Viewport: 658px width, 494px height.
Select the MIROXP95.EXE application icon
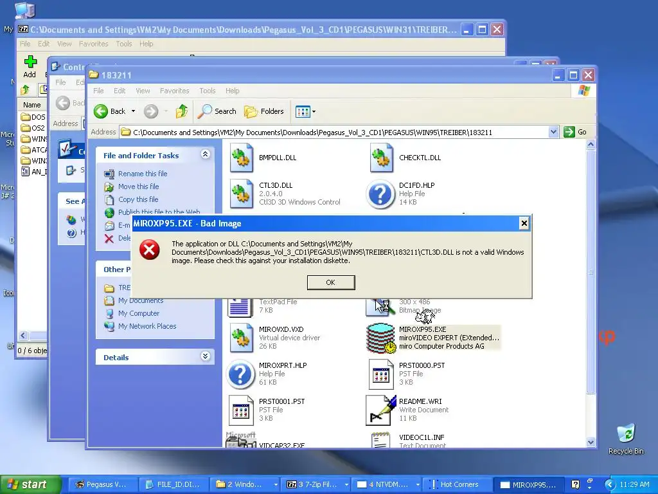click(380, 338)
